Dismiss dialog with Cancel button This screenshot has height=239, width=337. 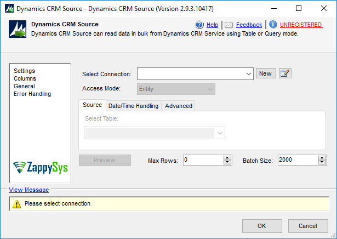308,226
